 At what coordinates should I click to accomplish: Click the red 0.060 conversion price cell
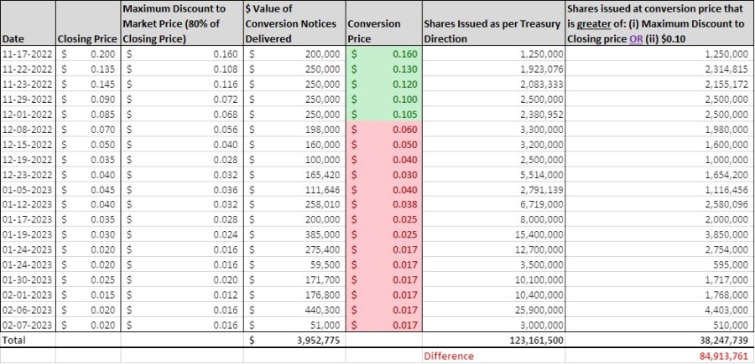coord(383,129)
